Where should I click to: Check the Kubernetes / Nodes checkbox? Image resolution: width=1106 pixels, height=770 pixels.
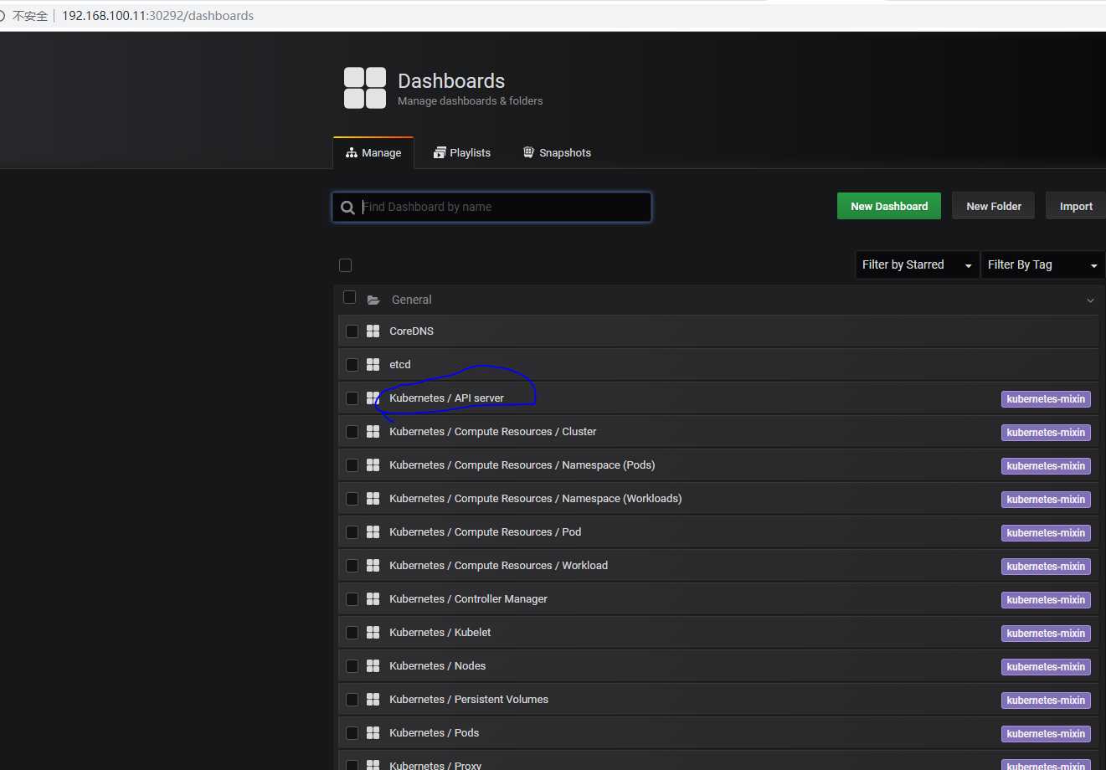point(352,666)
